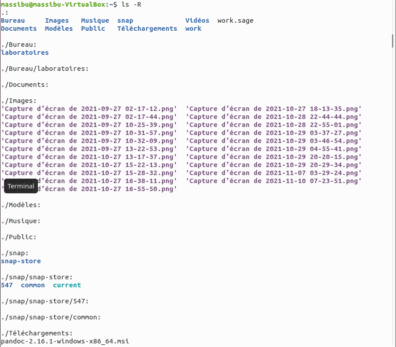Screen dimensions: 396x347
Task: Click capture file 2021-10-29 04-55-41.png
Action: coord(273,149)
